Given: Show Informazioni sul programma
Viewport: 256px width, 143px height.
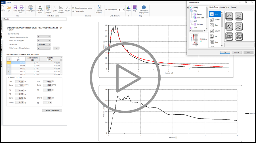Looking at the screenshot, I should [144, 9].
